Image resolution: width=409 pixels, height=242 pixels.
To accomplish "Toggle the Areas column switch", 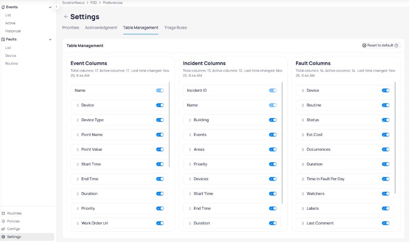I will pyautogui.click(x=273, y=149).
